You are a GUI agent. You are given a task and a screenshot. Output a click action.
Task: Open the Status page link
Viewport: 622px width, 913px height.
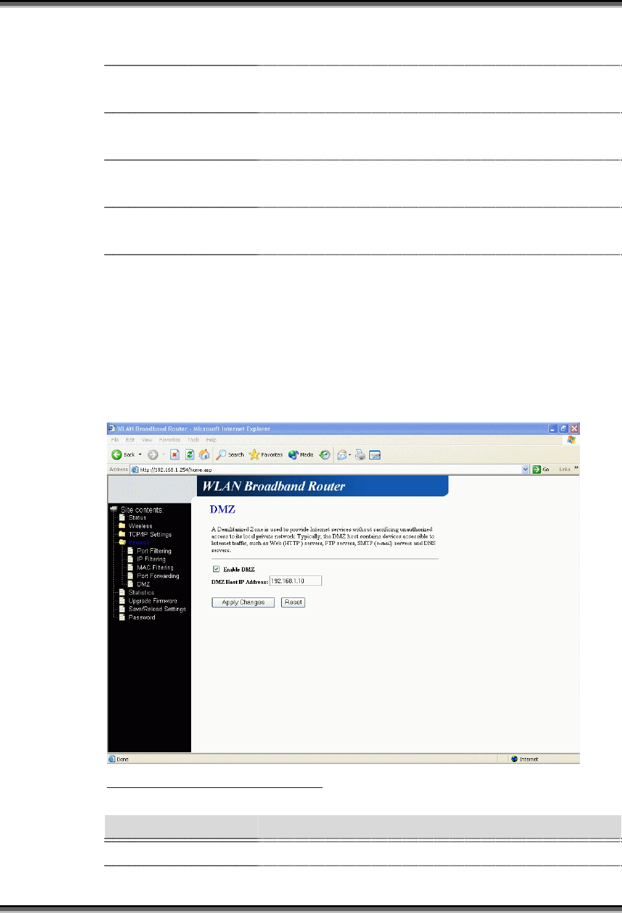point(137,518)
